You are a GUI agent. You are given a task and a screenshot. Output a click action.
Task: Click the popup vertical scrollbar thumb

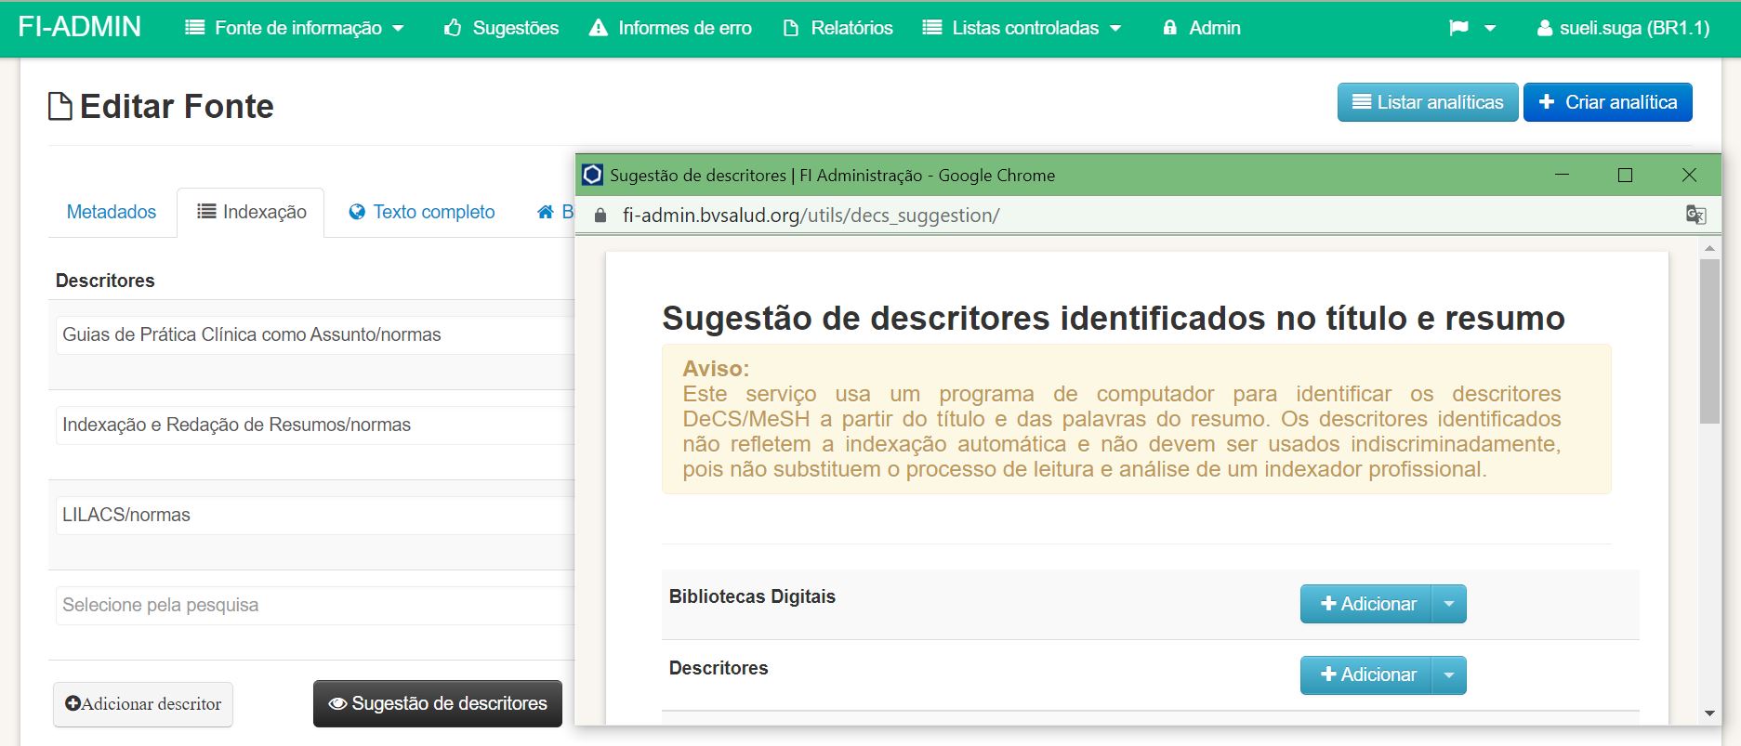point(1709,341)
